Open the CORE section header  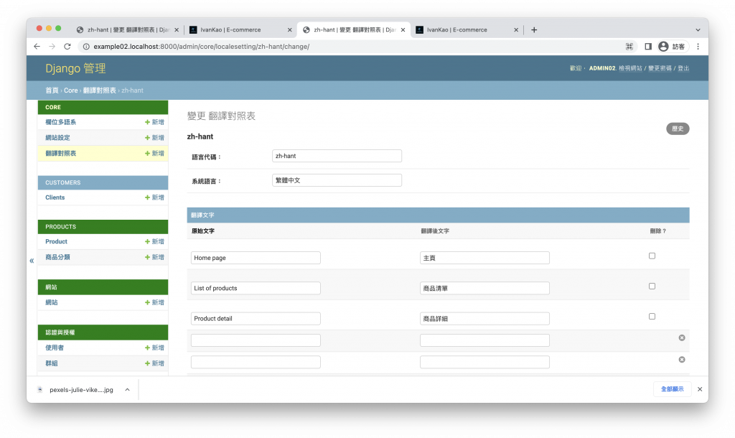pyautogui.click(x=53, y=108)
